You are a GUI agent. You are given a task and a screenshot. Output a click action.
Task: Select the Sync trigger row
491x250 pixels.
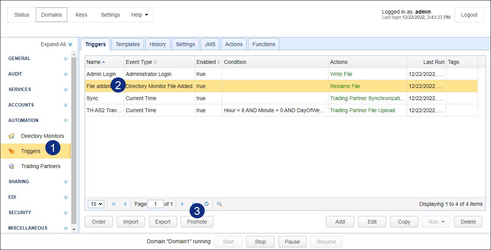tap(281, 98)
